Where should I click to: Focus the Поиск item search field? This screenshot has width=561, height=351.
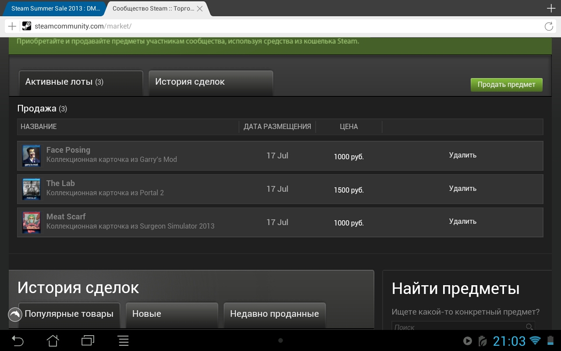[458, 327]
